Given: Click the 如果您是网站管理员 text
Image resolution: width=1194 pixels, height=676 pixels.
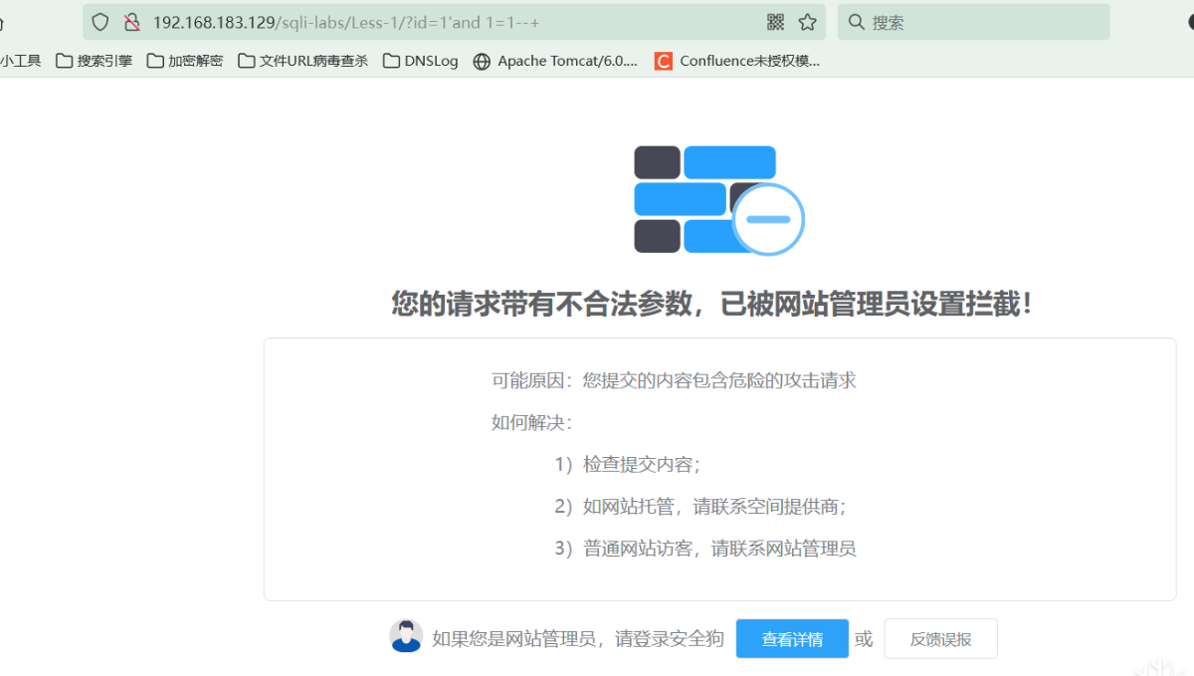Looking at the screenshot, I should [578, 639].
